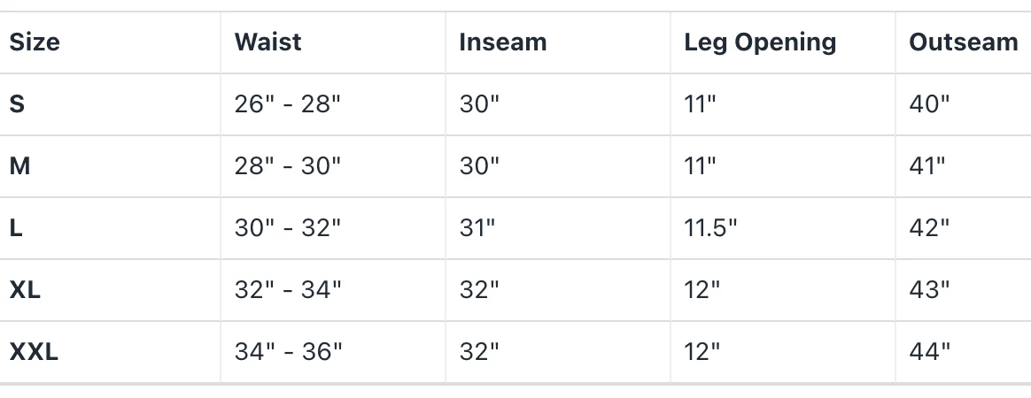The height and width of the screenshot is (398, 1031).
Task: Select the M size row label
Action: click(19, 166)
